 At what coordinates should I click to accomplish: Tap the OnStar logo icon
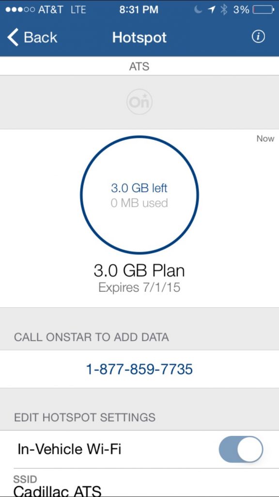(139, 102)
